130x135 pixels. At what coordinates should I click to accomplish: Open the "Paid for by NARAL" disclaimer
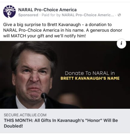78,15
